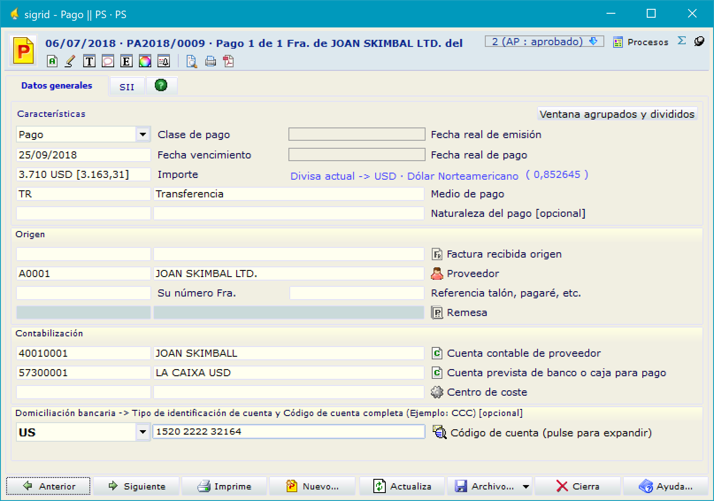Image resolution: width=714 pixels, height=501 pixels.
Task: Open the color wheel icon
Action: 145,61
